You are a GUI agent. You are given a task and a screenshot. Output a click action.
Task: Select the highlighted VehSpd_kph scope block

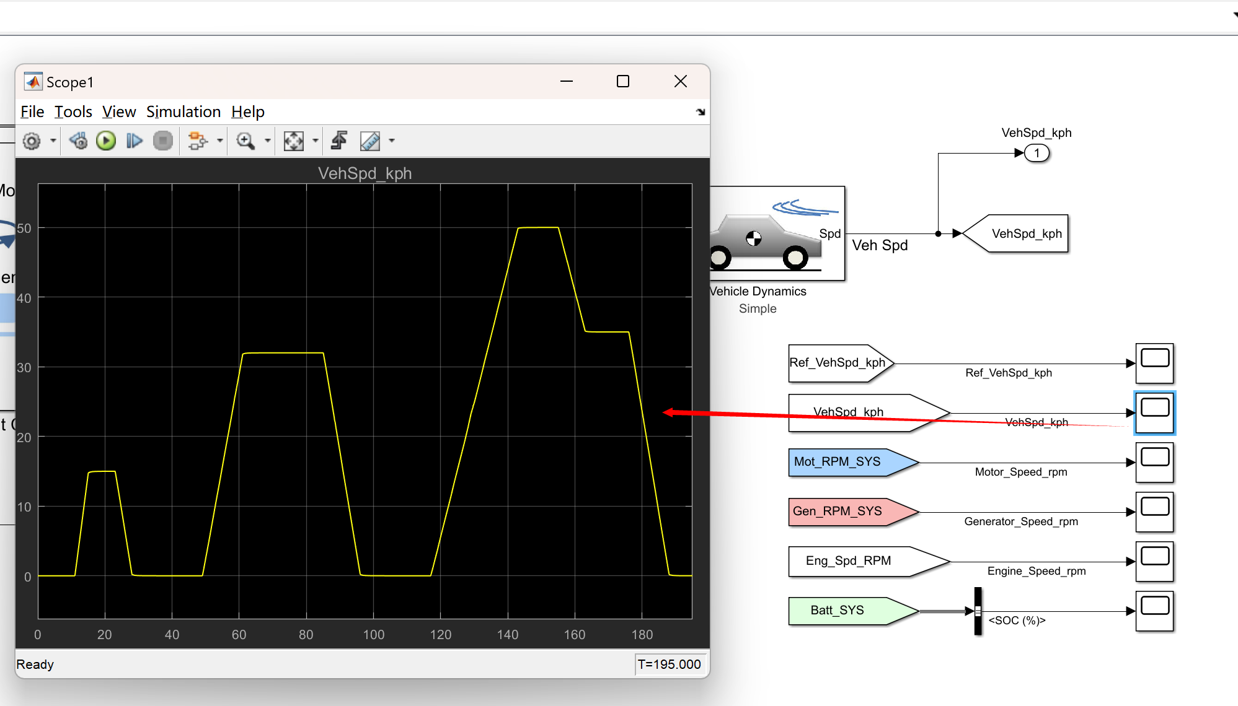pos(1154,412)
